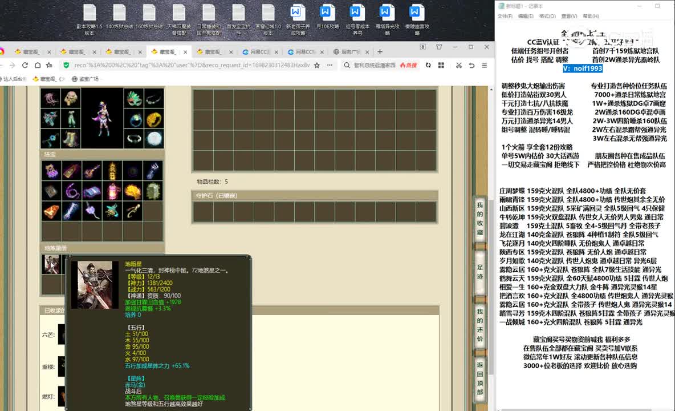Viewport: 675px width, 411px height.
Task: Open the scissors screenshot tool in the browser
Action: pos(459,65)
